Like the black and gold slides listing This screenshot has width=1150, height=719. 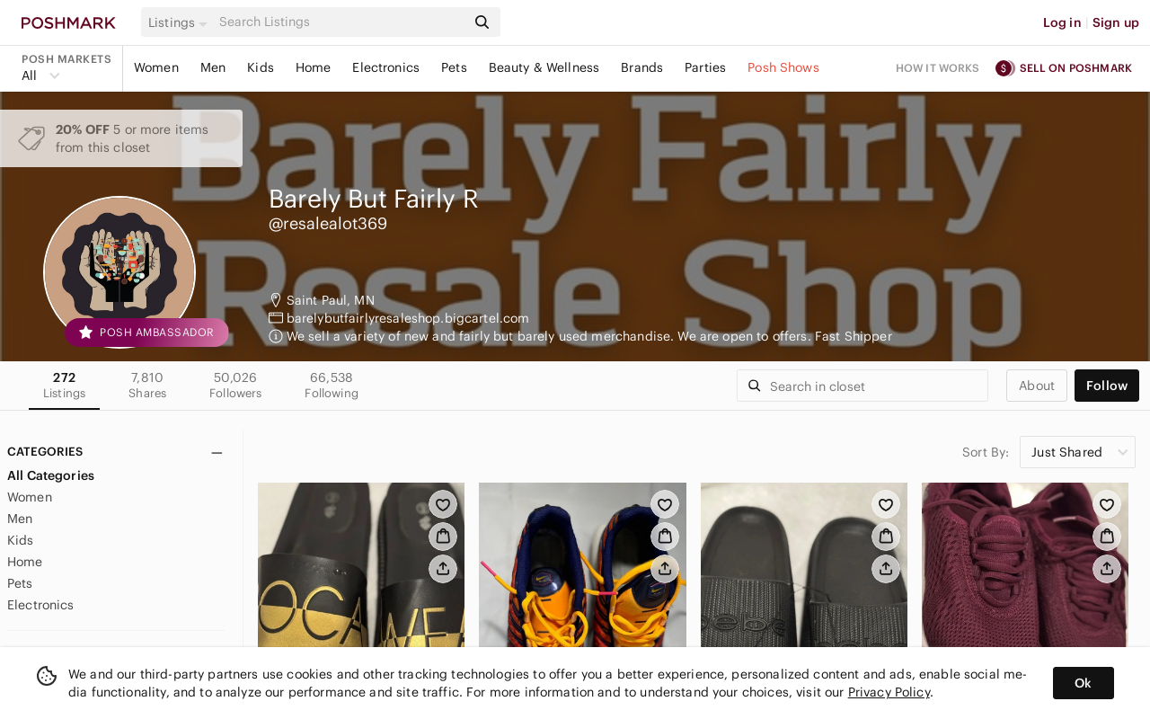pos(443,504)
